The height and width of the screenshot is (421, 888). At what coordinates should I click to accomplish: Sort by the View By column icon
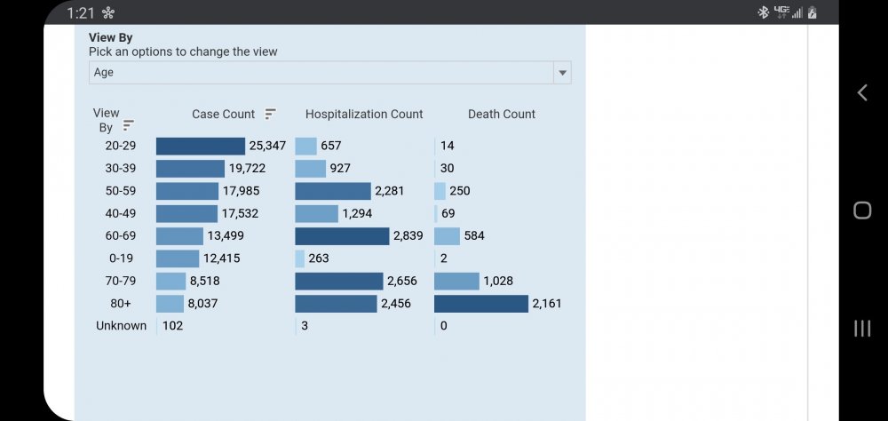[x=129, y=125]
